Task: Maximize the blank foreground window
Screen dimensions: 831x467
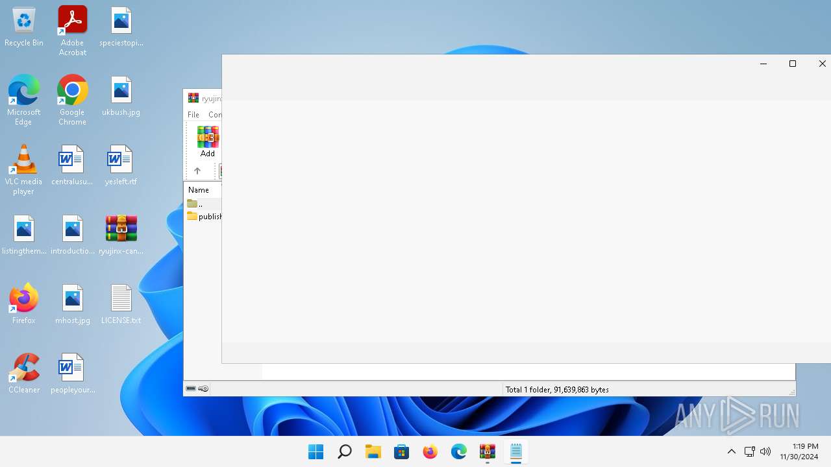Action: pos(793,64)
